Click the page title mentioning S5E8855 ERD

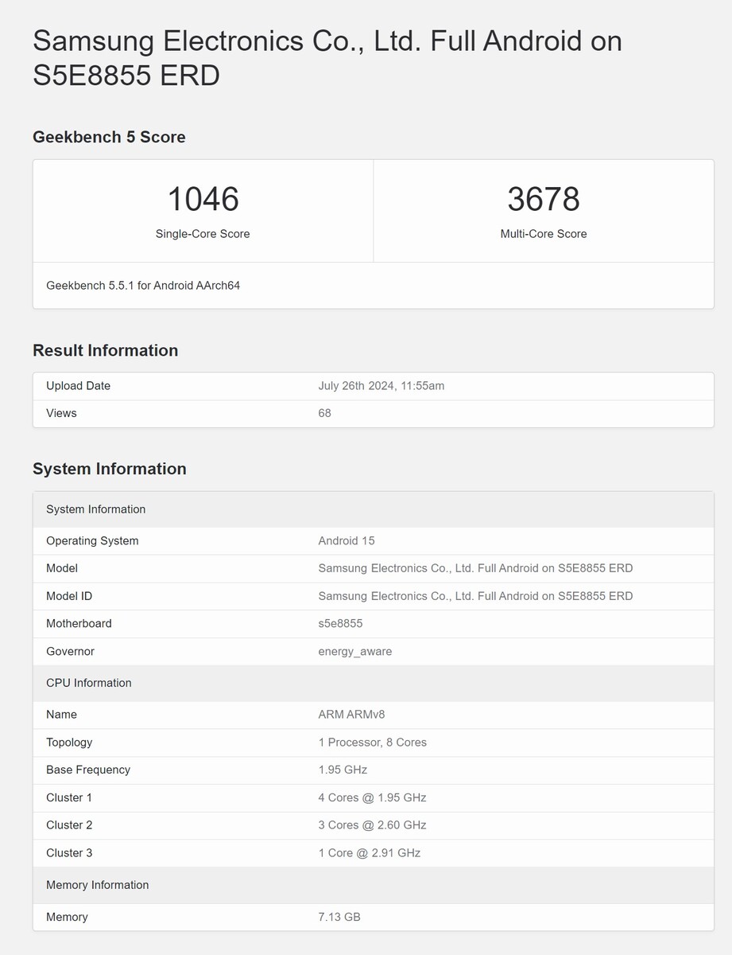coord(327,57)
